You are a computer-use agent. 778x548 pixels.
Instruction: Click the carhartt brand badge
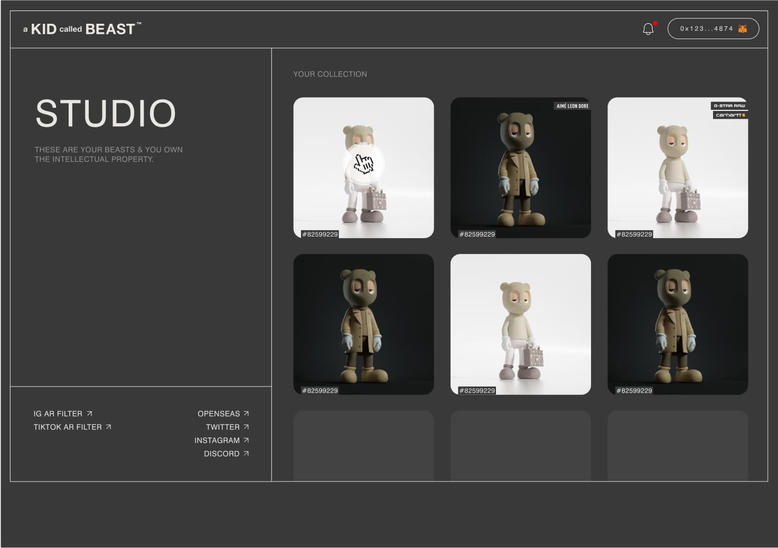(x=730, y=115)
